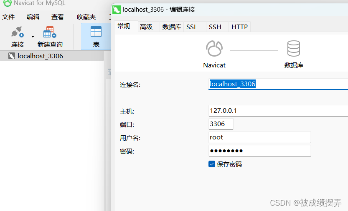Screen dimensions: 348x211
Task: Click the Connection plug icon in toolbar
Action: click(17, 32)
